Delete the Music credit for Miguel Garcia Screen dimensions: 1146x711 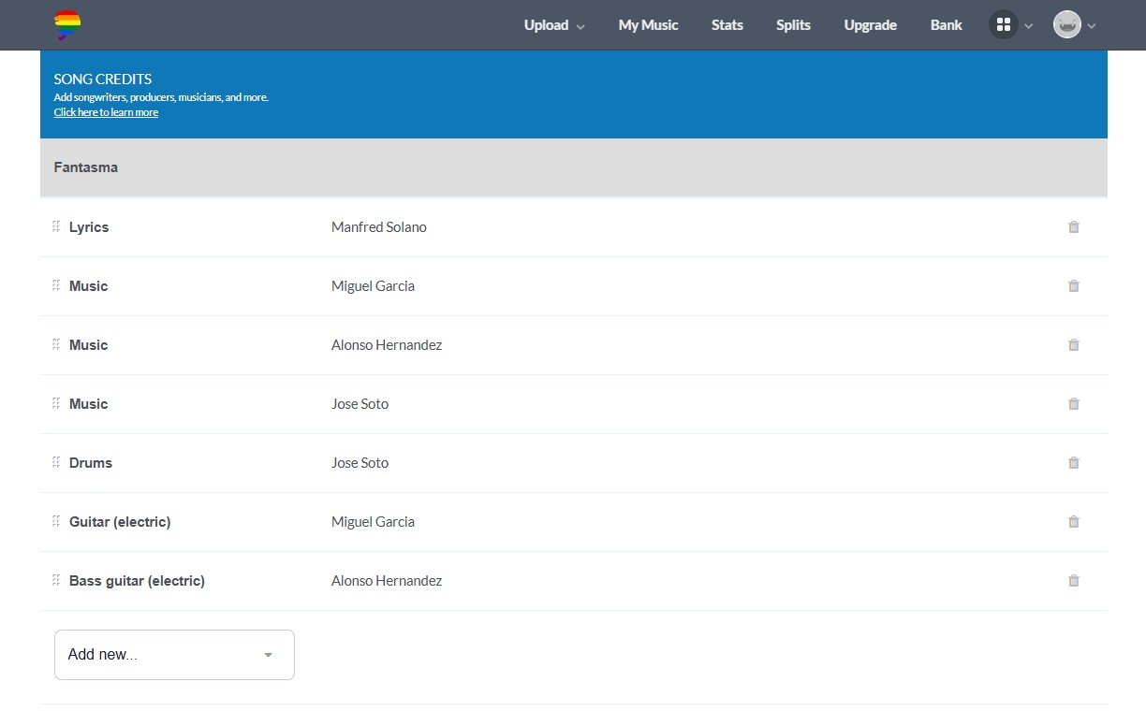point(1074,286)
